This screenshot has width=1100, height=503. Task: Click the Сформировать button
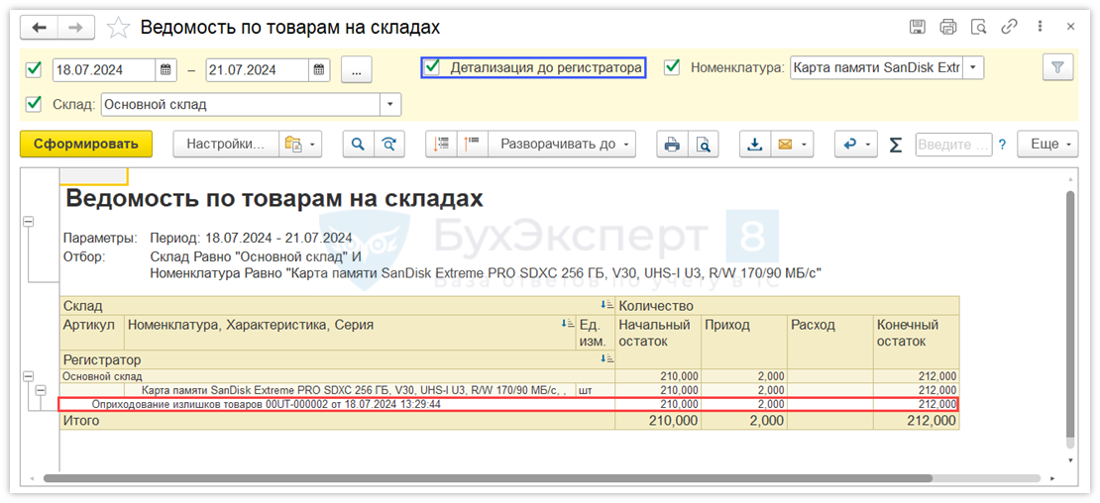pyautogui.click(x=86, y=145)
